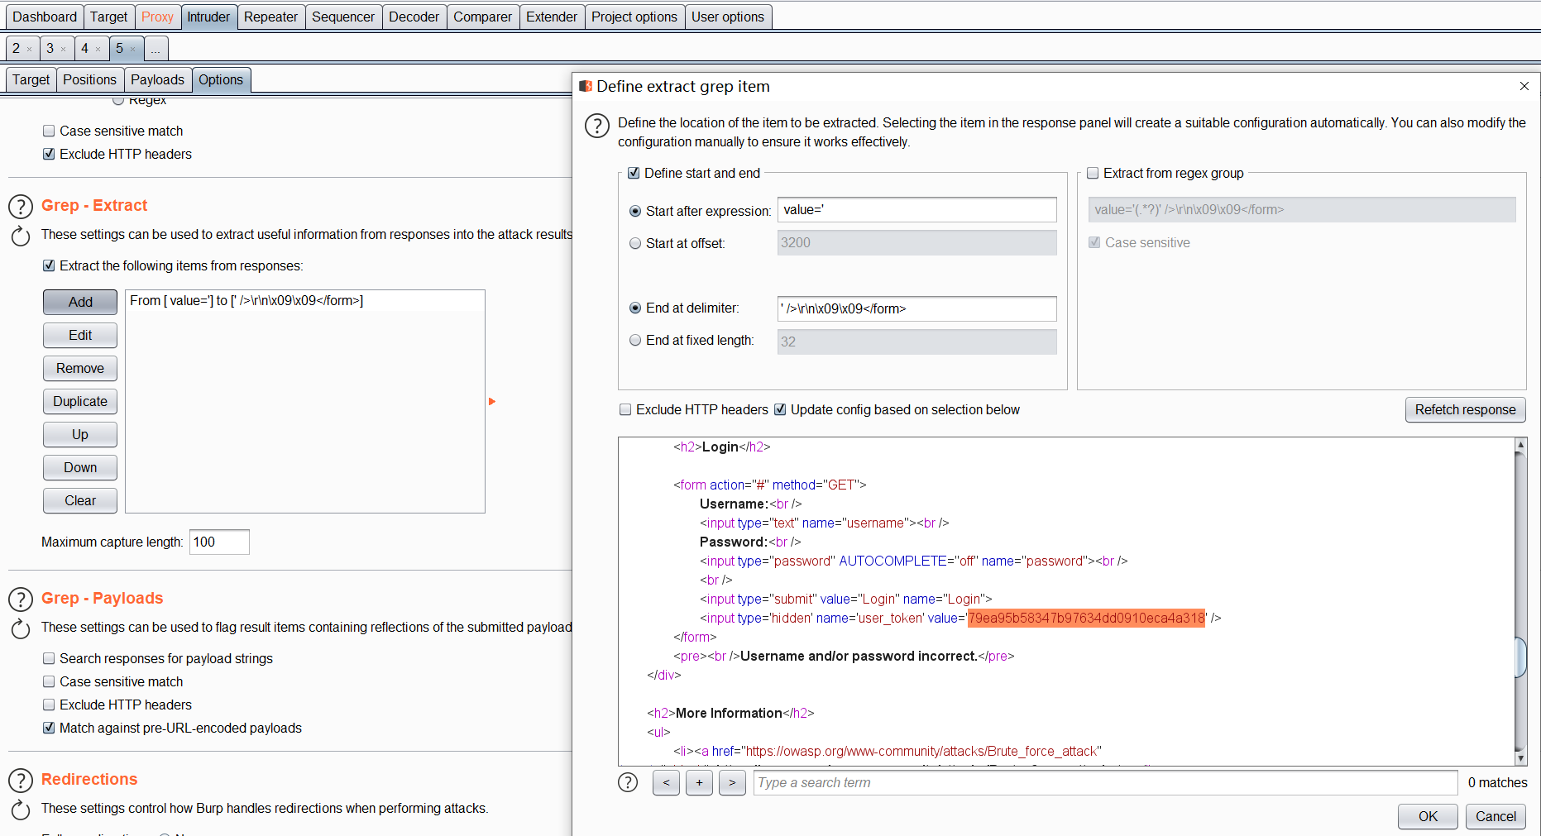Click the plus search options button
This screenshot has width=1541, height=836.
pos(699,782)
